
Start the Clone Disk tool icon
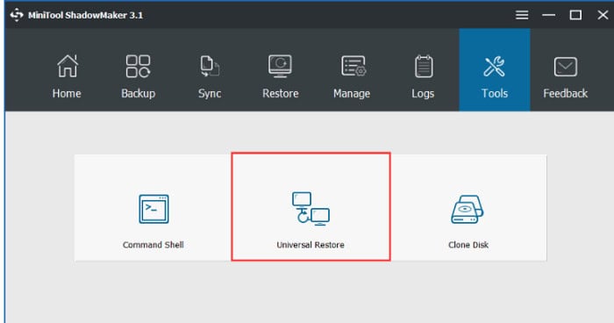coord(468,209)
